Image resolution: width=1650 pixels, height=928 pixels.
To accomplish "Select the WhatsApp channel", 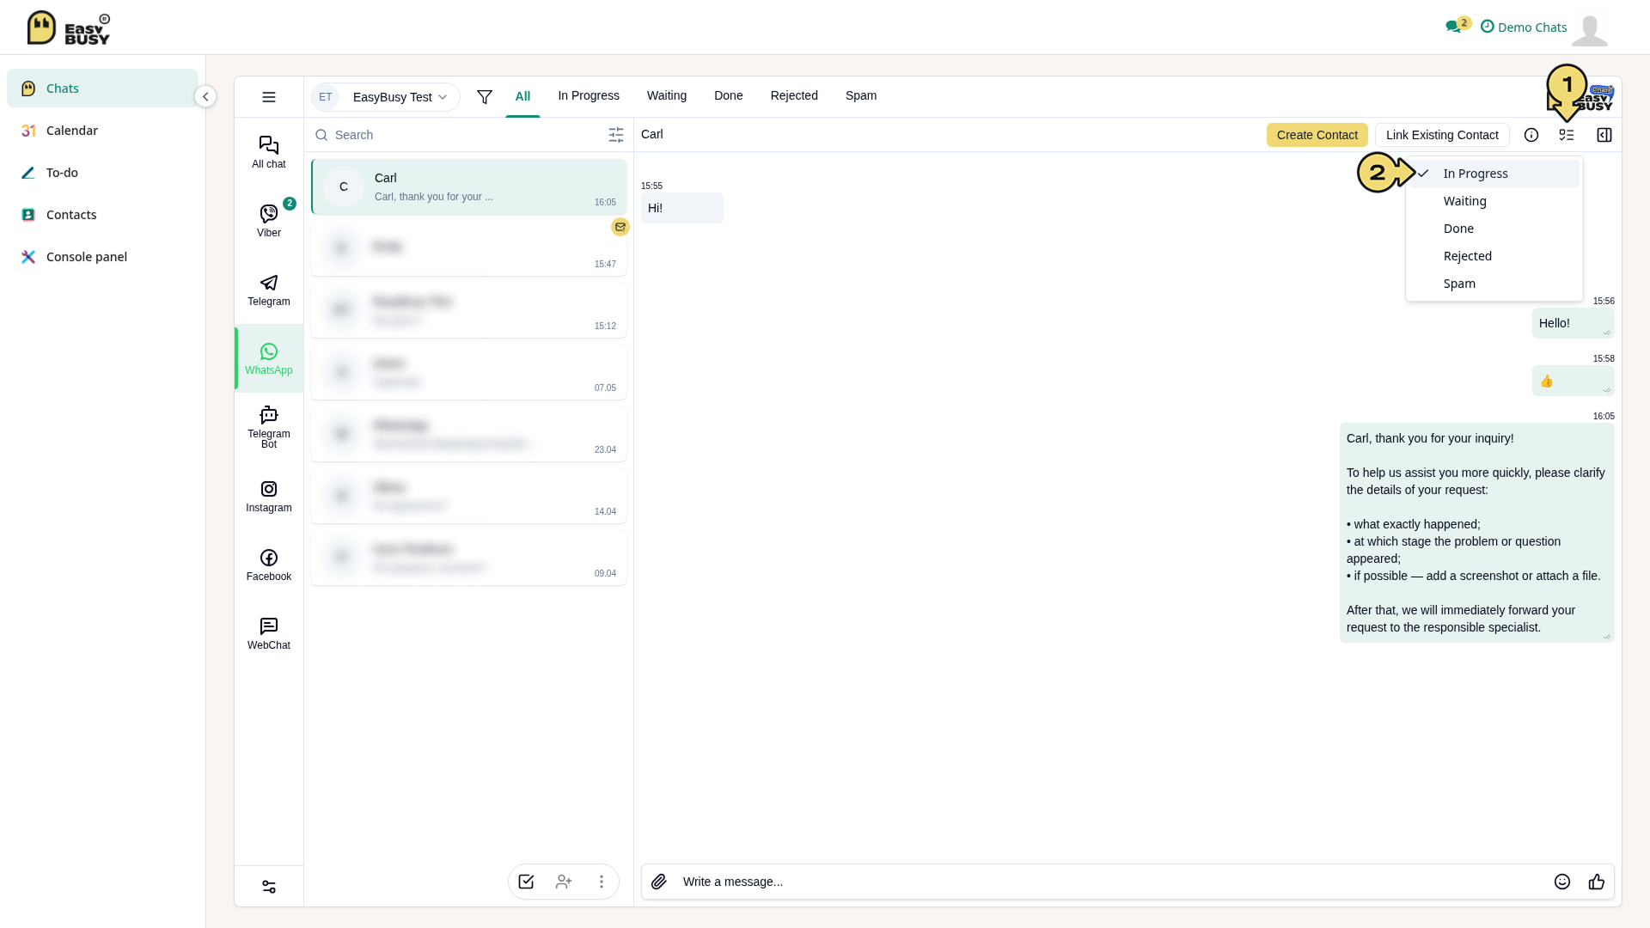I will pyautogui.click(x=269, y=358).
